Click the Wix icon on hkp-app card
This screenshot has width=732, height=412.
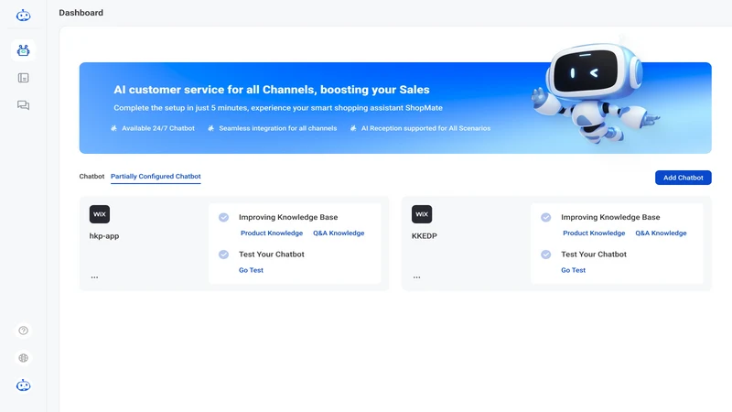[100, 214]
